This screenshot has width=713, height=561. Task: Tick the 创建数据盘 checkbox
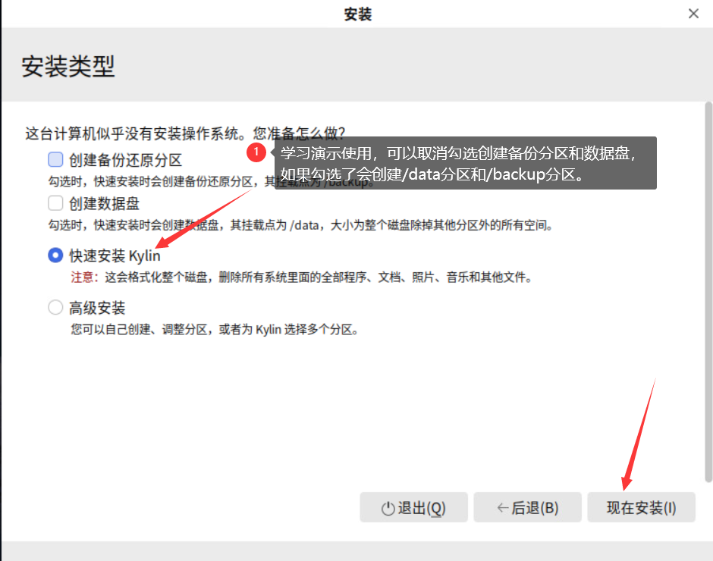click(x=55, y=202)
